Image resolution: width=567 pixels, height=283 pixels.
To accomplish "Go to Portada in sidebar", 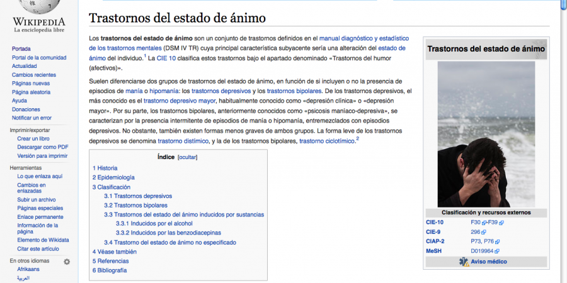I will click(x=21, y=48).
